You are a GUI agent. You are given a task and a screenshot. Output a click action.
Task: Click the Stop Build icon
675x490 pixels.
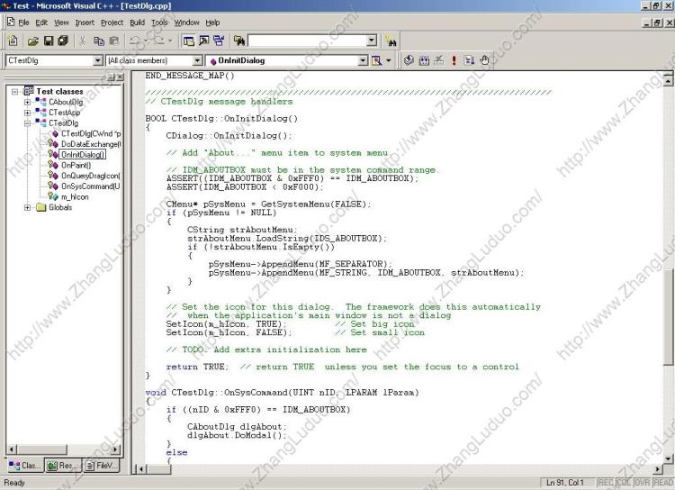pos(438,60)
